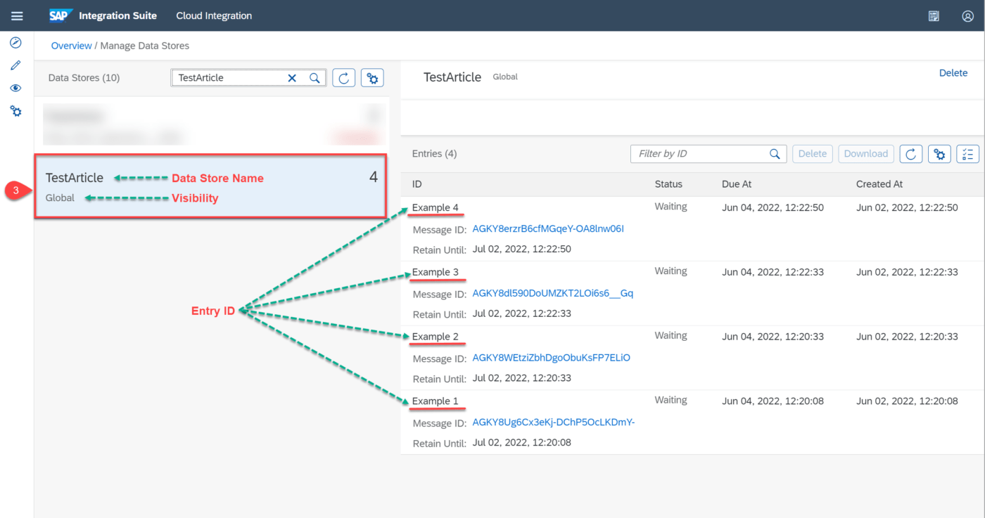Click Waiting status of Example 3
The image size is (985, 518).
(x=671, y=271)
